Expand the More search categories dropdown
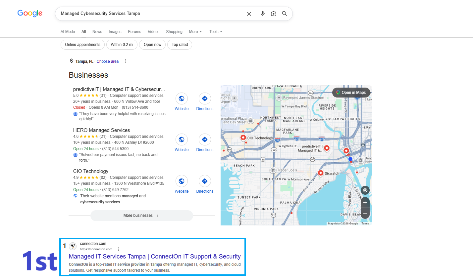This screenshot has height=278, width=473. pyautogui.click(x=195, y=32)
